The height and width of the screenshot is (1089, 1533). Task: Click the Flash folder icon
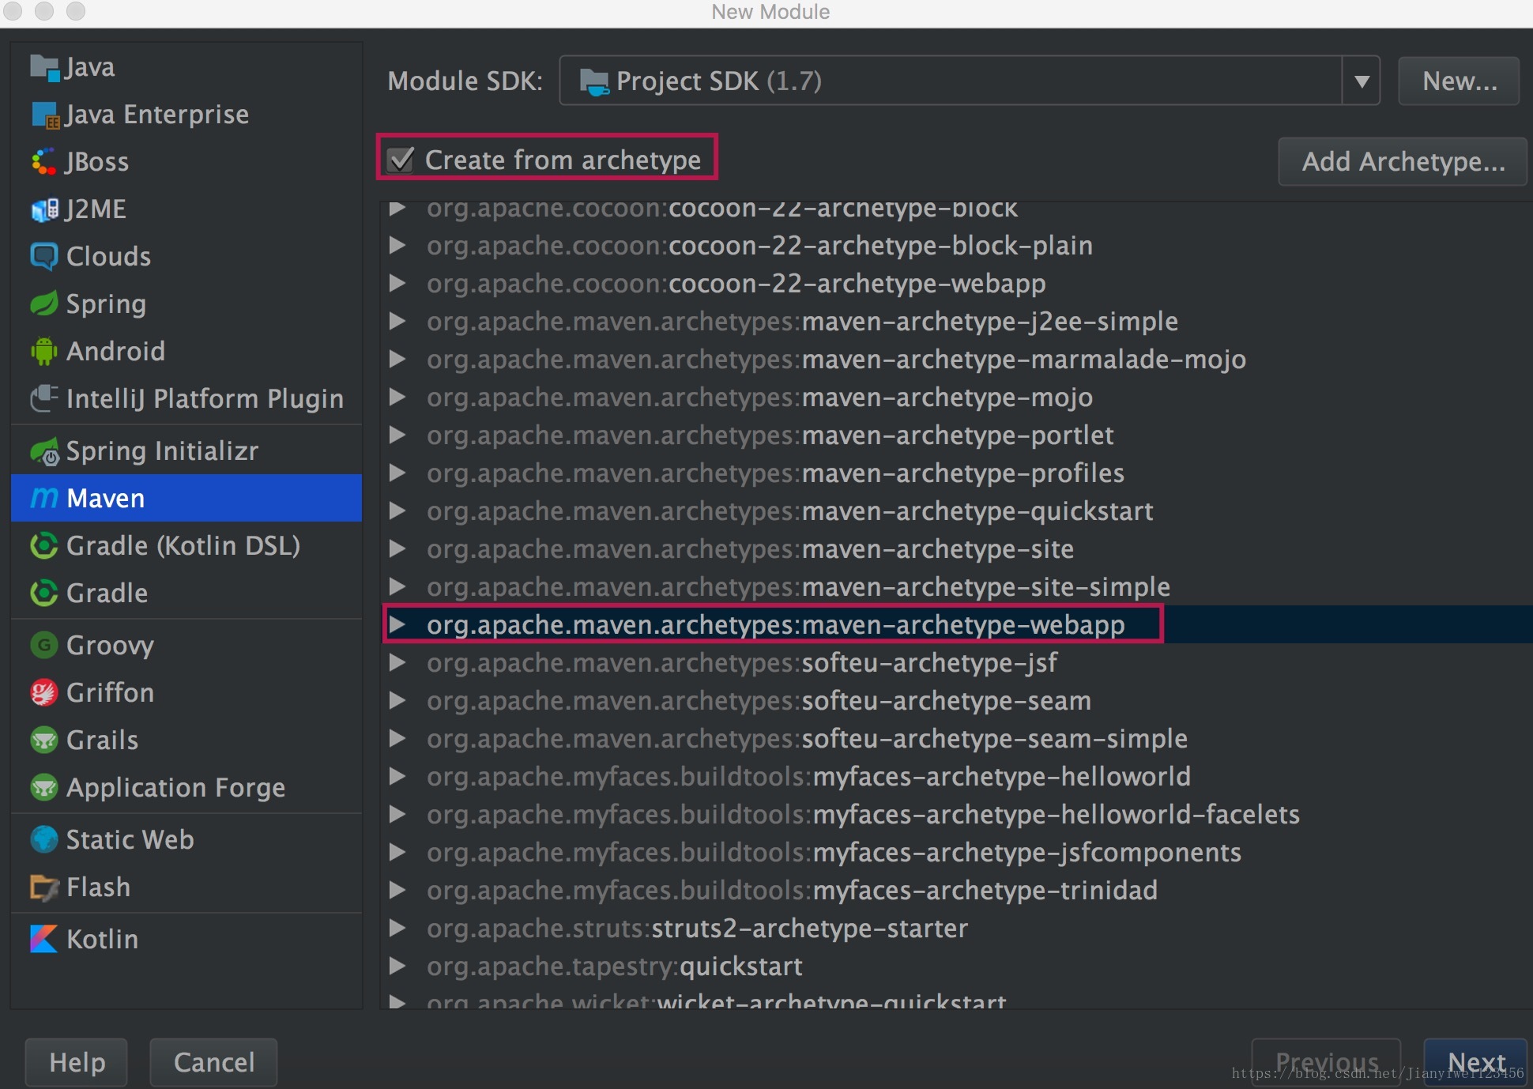click(44, 887)
